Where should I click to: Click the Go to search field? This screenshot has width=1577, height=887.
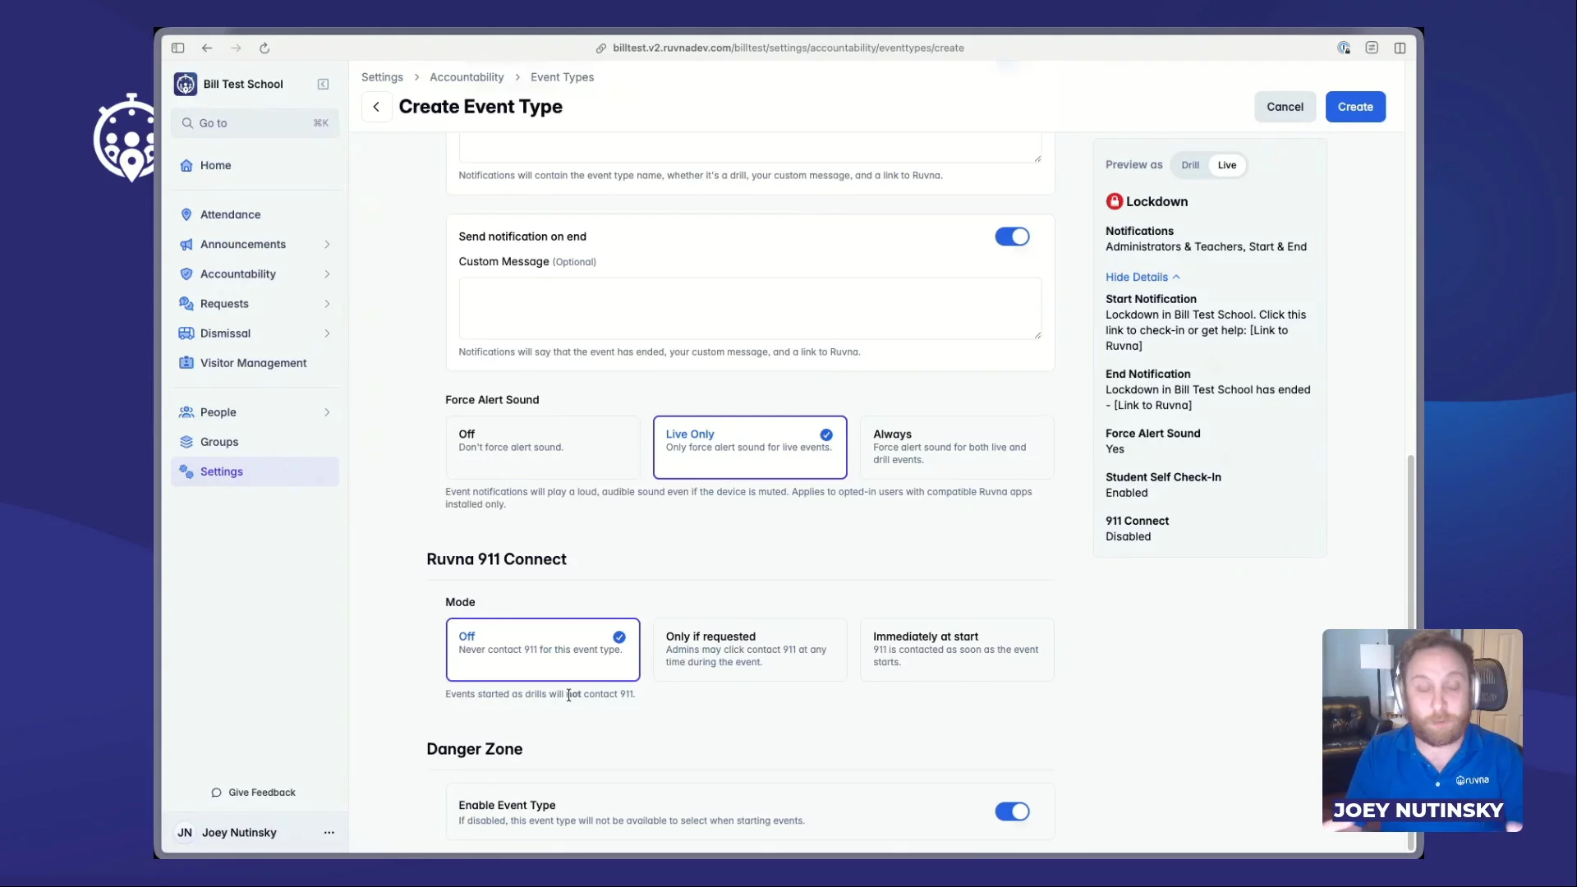pyautogui.click(x=255, y=123)
